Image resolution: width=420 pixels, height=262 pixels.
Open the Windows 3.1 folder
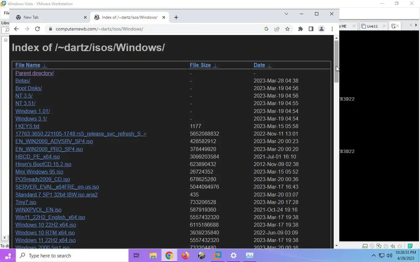point(31,119)
